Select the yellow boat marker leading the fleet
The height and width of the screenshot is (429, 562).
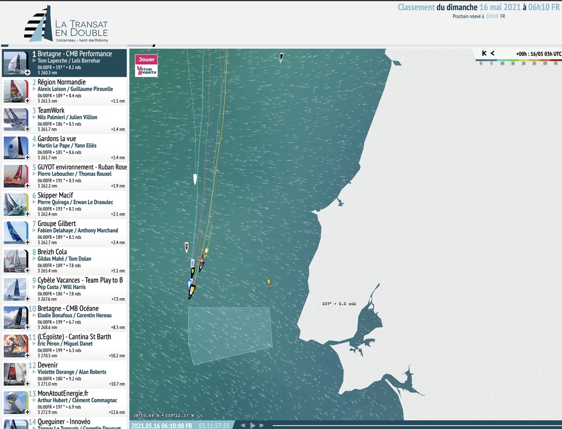pos(192,291)
